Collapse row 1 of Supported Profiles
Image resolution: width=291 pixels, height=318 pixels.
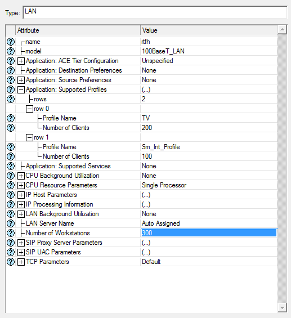(29, 138)
